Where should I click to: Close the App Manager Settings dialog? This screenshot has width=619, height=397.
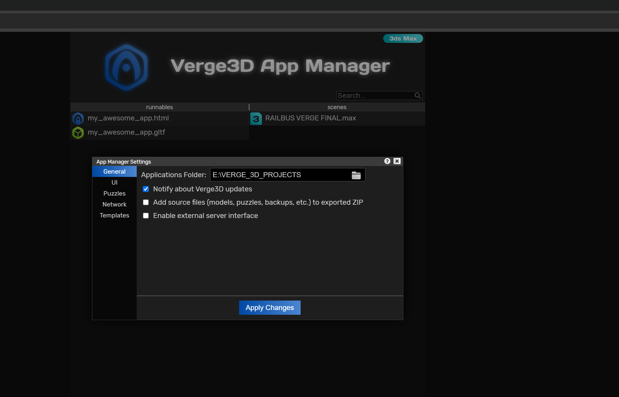(397, 161)
